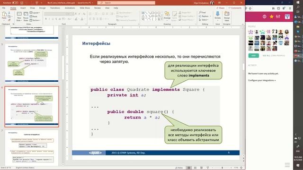Open the Animations tab

click(70, 8)
